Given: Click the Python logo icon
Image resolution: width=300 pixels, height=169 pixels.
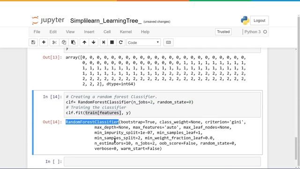Looking at the screenshot, I should 245,21.
